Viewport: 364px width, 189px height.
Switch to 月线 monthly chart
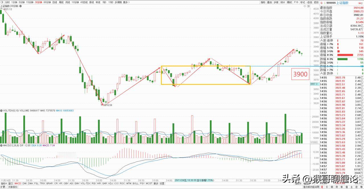point(68,2)
